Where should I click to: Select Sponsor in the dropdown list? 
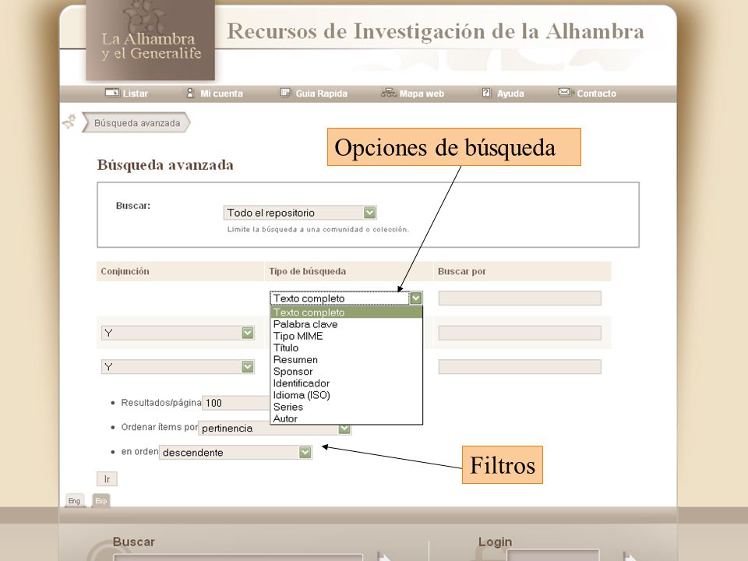(x=346, y=372)
